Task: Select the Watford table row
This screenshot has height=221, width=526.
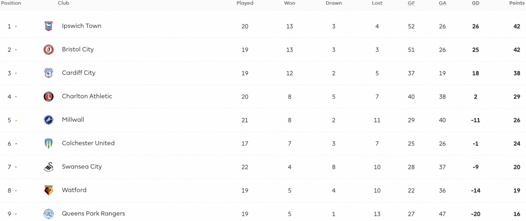Action: click(x=263, y=191)
